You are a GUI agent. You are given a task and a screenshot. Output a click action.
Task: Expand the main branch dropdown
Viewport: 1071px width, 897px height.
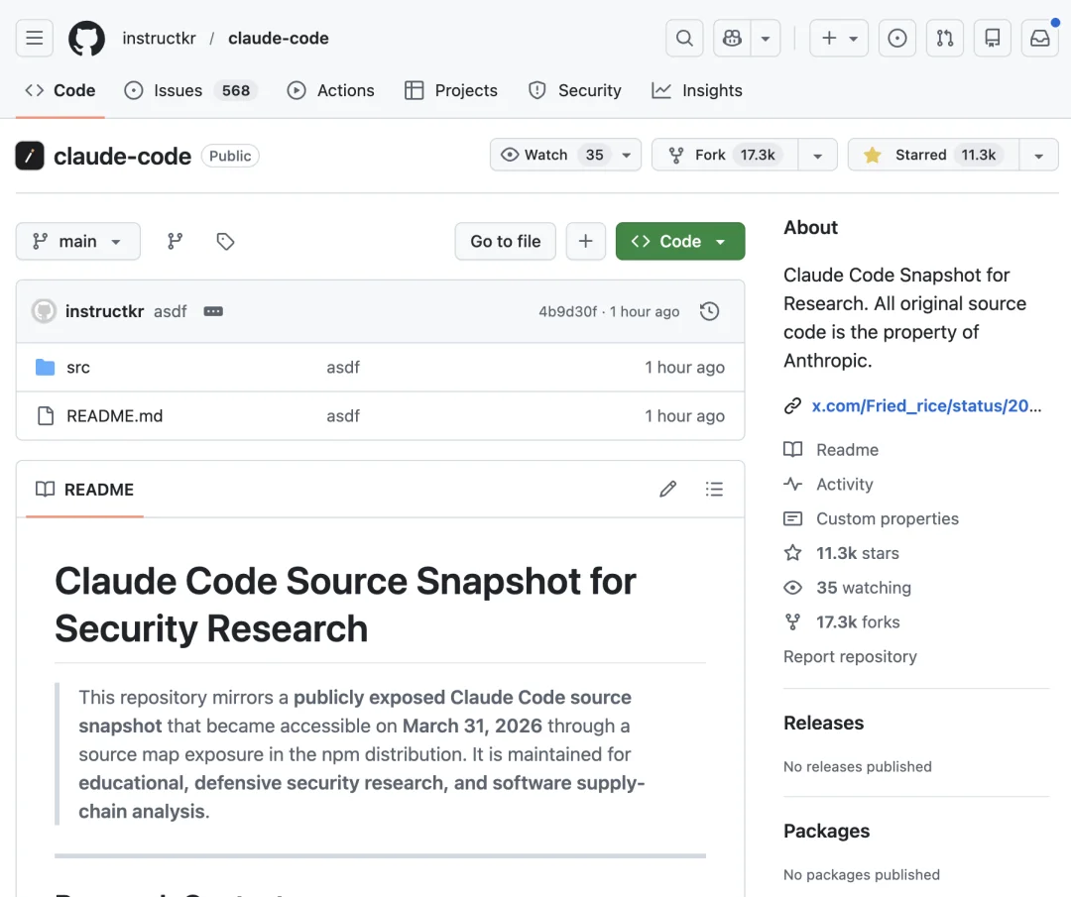click(78, 241)
